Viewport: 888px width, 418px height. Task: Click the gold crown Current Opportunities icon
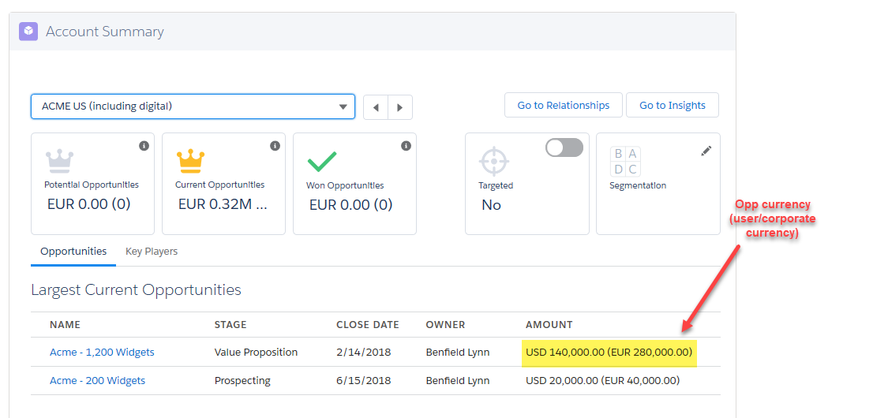pos(191,161)
